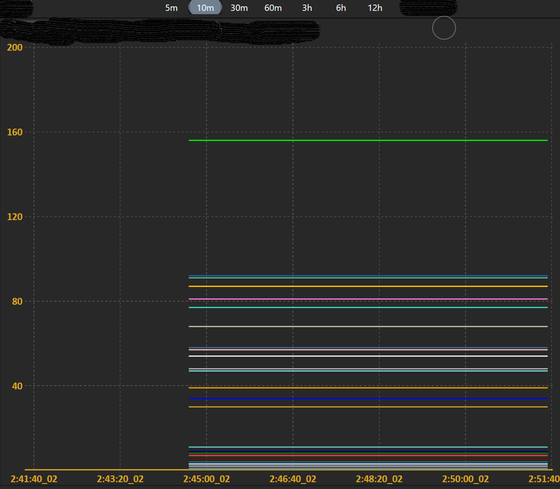Viewport: 560px width, 489px height.
Task: Click the pink line near value 81
Action: pos(362,299)
